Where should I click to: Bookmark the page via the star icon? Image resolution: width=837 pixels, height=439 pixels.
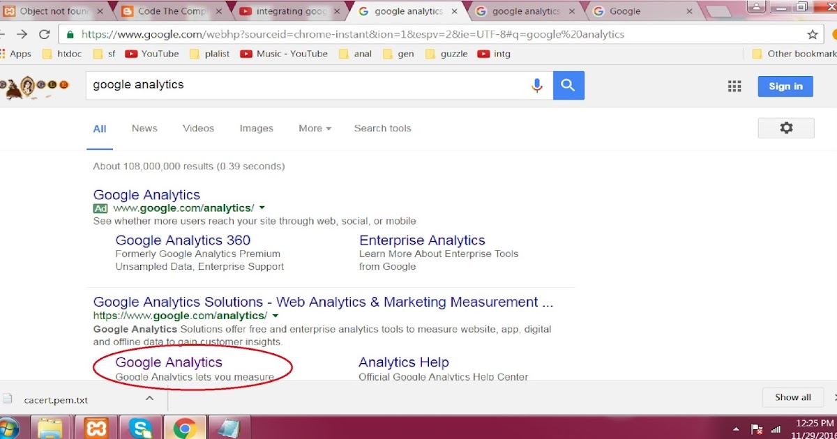812,33
